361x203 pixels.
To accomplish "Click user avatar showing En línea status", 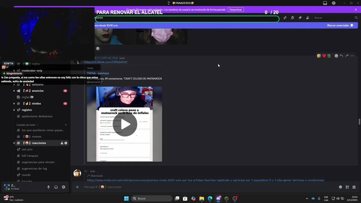I will pos(6,187).
